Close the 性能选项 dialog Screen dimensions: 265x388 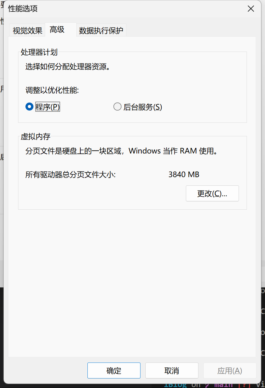[x=251, y=9]
